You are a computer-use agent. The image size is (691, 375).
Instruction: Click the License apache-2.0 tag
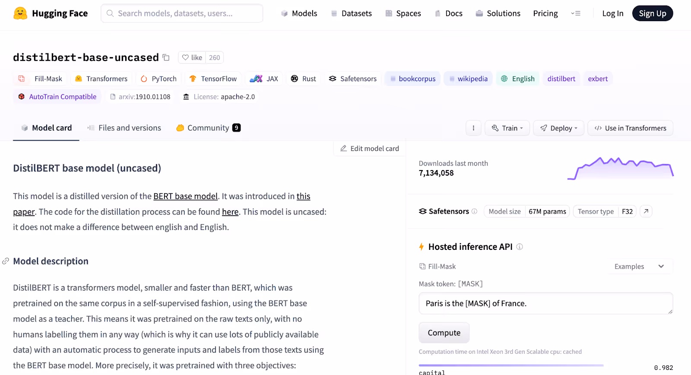219,97
